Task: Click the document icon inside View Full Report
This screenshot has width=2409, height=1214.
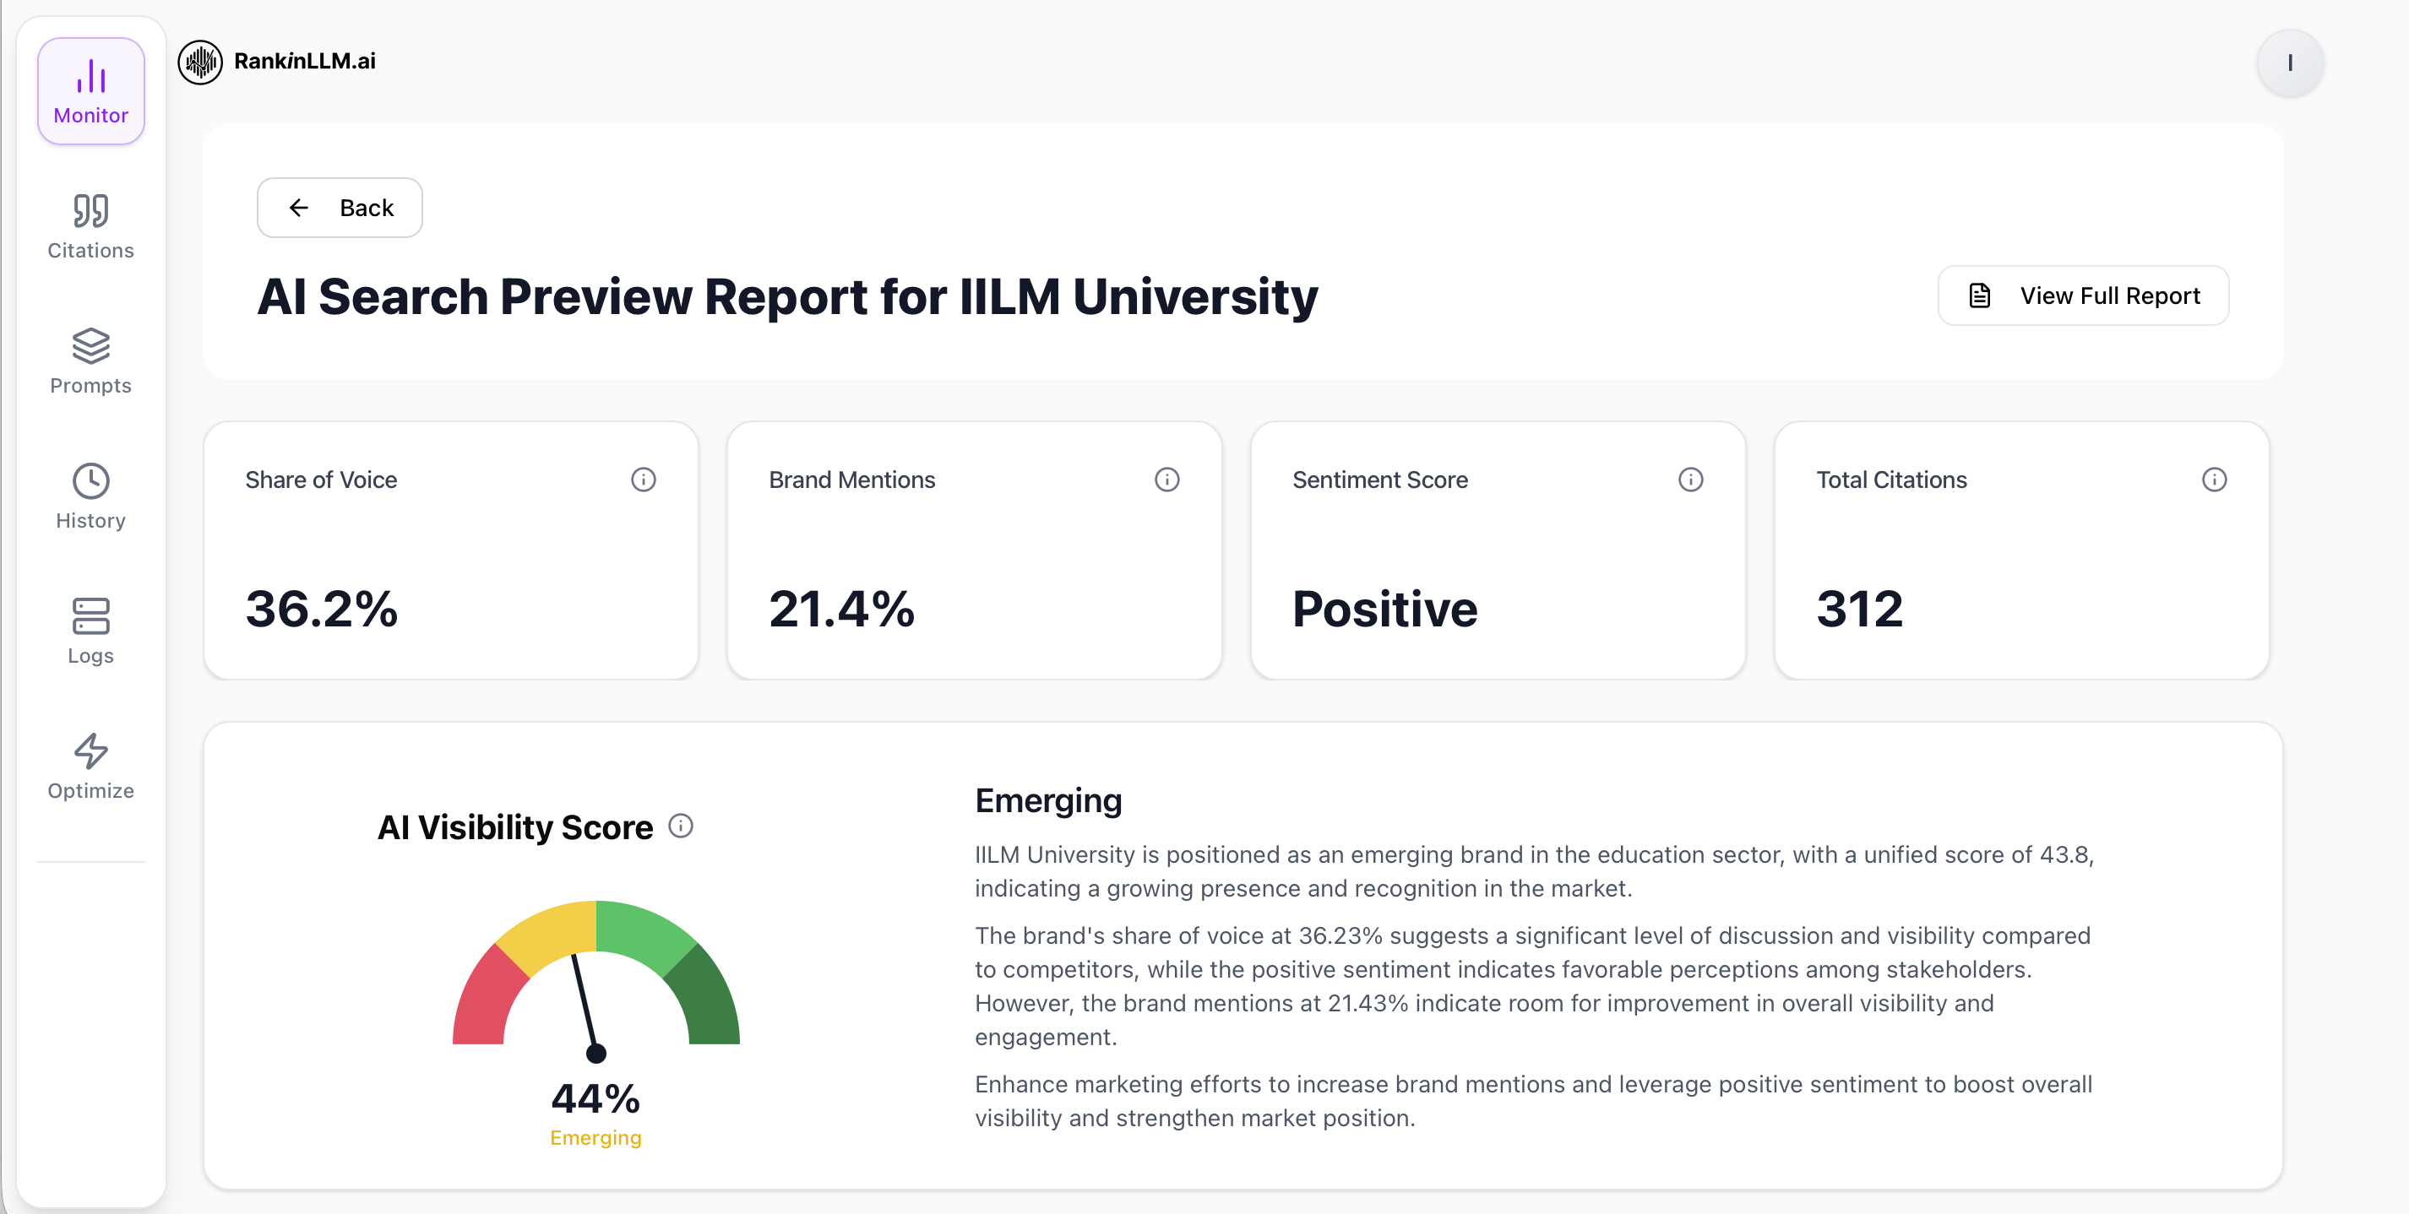Action: tap(1980, 295)
